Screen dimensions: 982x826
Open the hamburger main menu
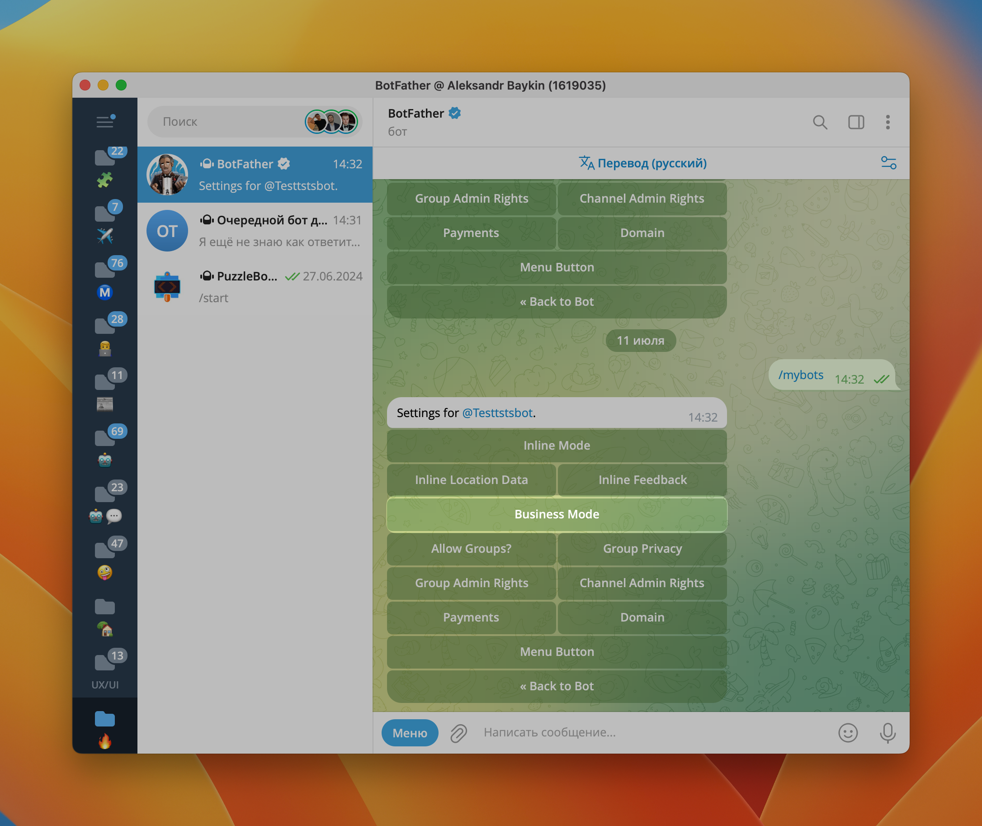(105, 122)
